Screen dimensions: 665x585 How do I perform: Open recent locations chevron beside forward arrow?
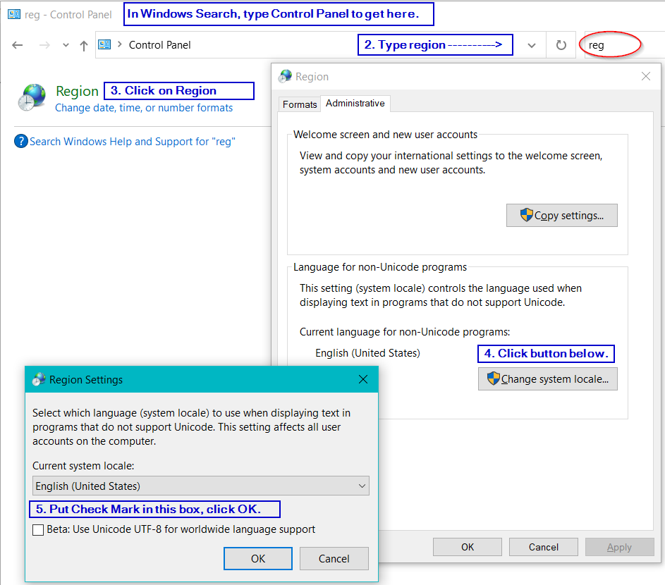point(66,45)
